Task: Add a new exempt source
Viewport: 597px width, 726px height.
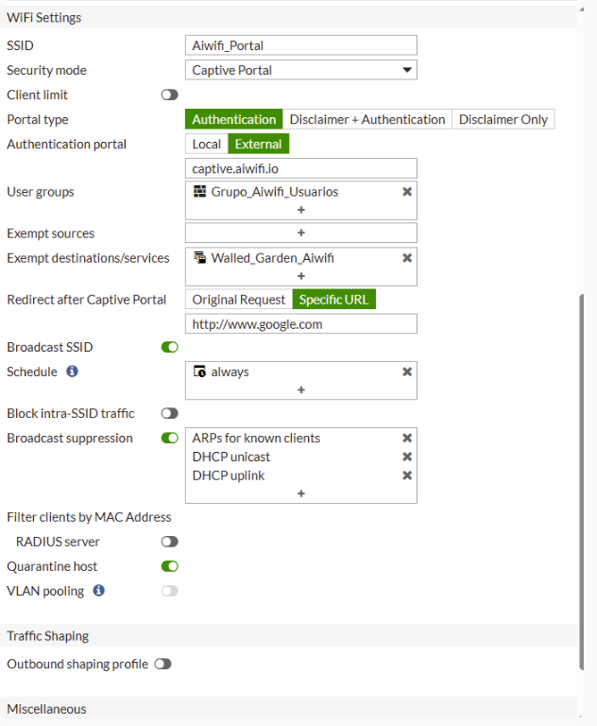Action: [301, 233]
